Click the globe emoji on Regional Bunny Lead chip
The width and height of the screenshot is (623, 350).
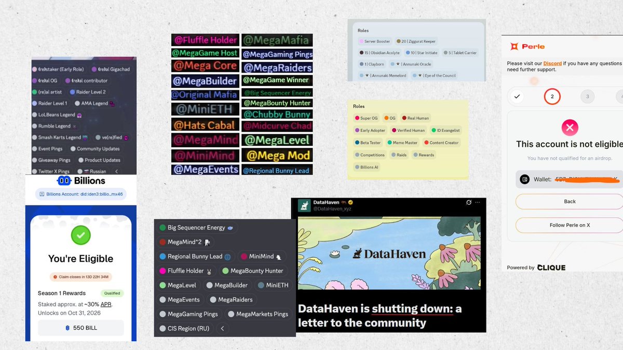click(x=227, y=257)
